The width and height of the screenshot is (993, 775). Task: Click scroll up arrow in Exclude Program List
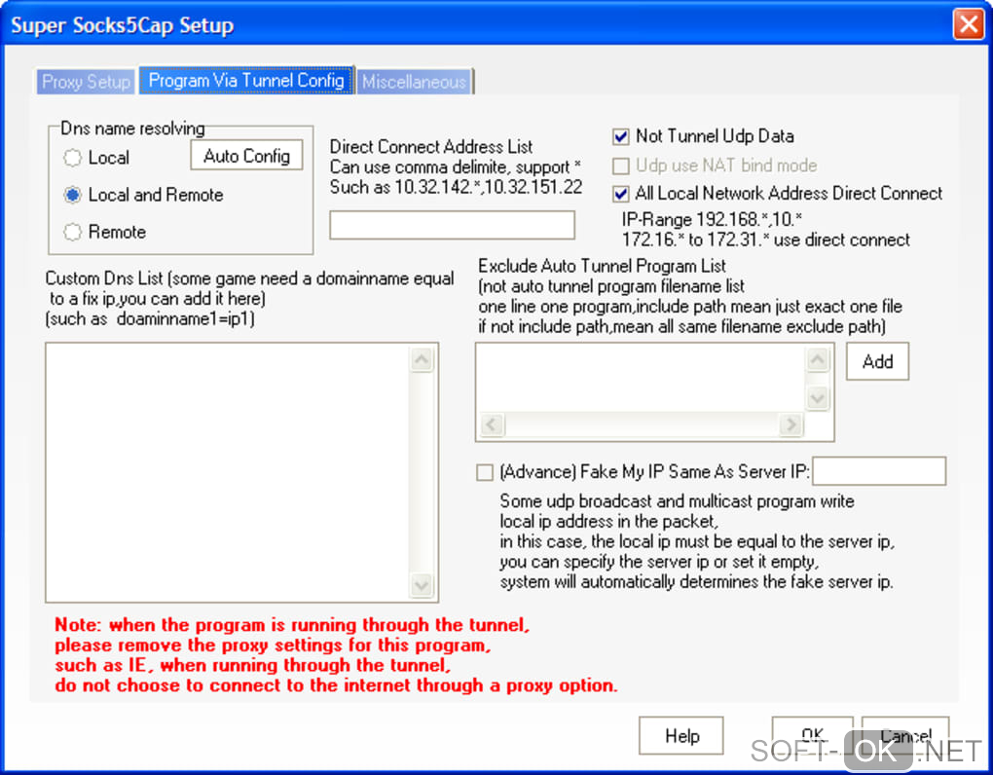(x=818, y=359)
